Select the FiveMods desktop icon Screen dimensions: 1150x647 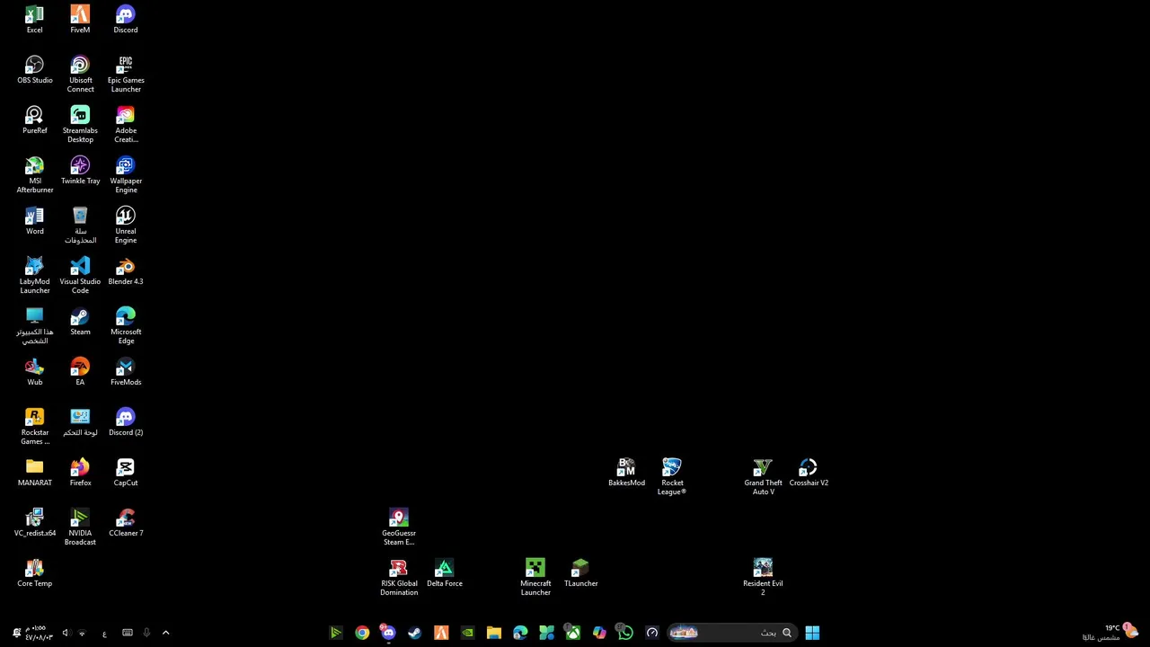(x=126, y=372)
